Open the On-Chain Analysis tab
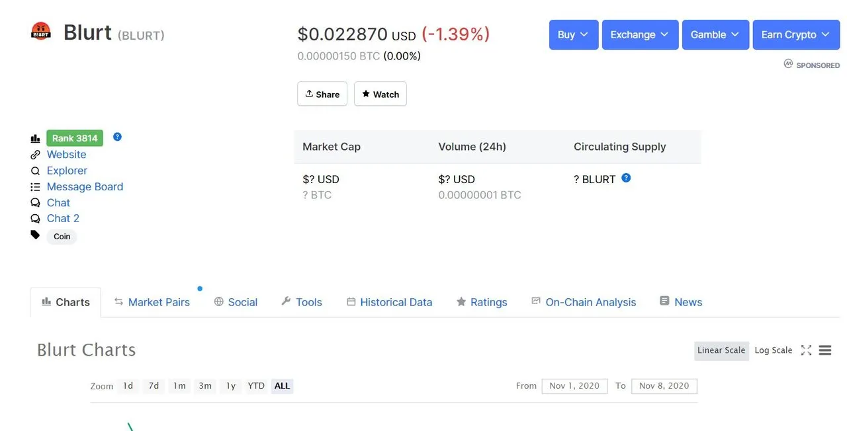 584,302
